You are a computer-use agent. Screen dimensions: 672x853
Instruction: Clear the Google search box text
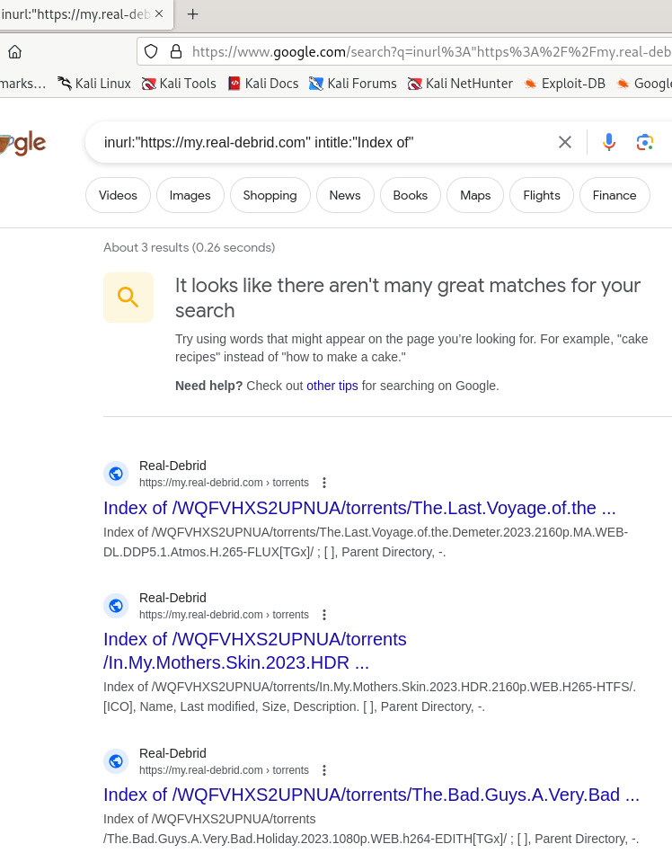point(565,142)
